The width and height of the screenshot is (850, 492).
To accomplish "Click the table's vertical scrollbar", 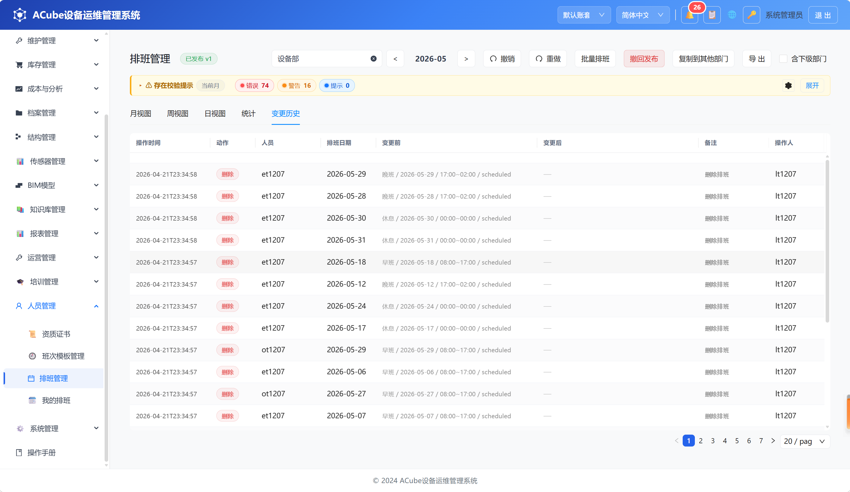I will [x=827, y=241].
